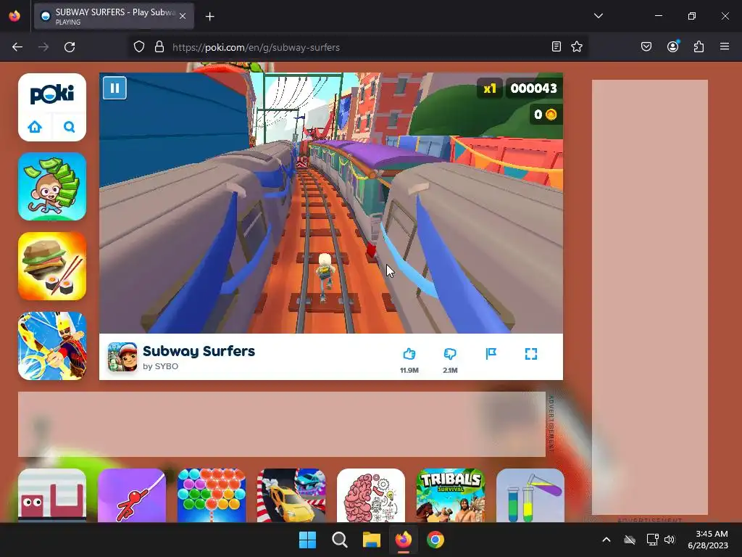
Task: Open the red stickman swing game thumbnail
Action: 132,495
